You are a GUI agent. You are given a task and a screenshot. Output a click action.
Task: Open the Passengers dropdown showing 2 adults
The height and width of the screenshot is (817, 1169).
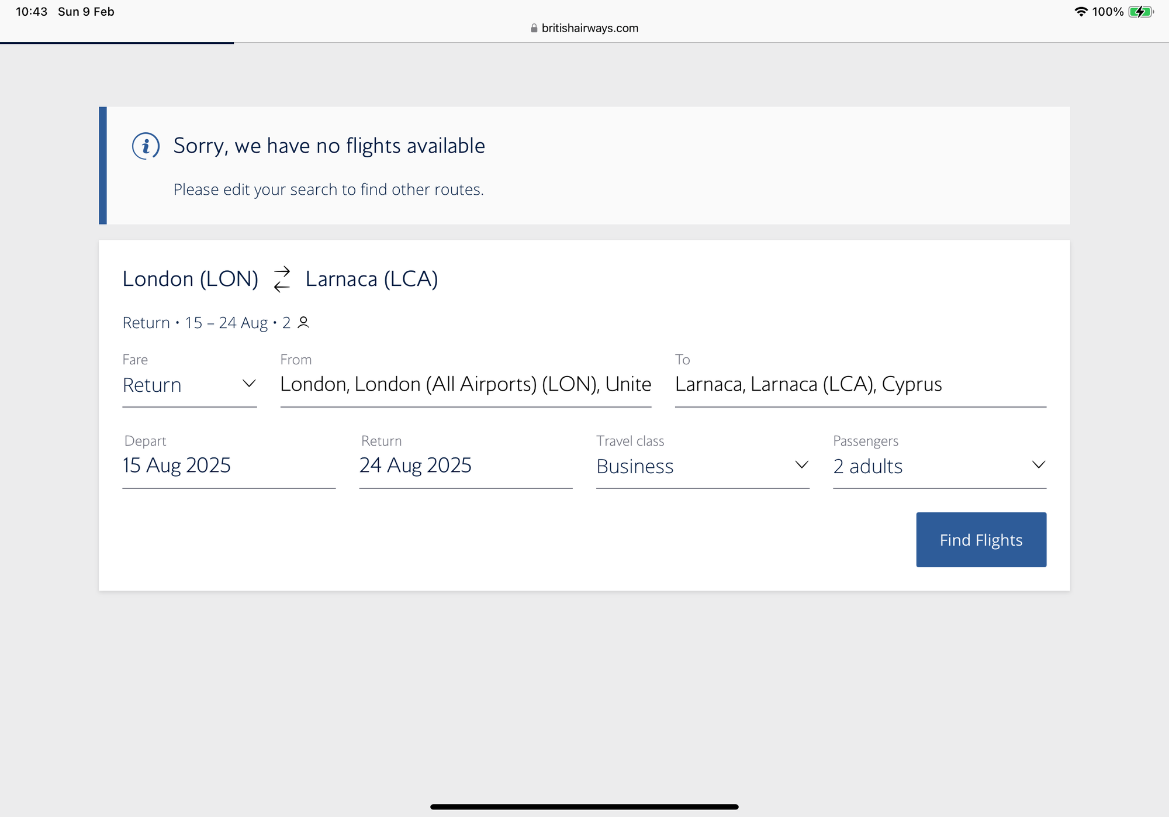[x=939, y=466]
